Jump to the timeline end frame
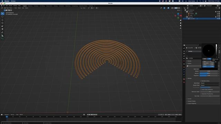This screenshot has width=221, height=124. pos(97,115)
